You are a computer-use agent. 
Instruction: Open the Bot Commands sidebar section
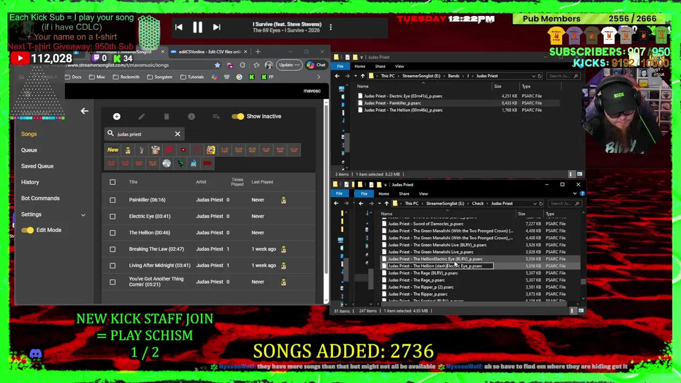point(40,198)
